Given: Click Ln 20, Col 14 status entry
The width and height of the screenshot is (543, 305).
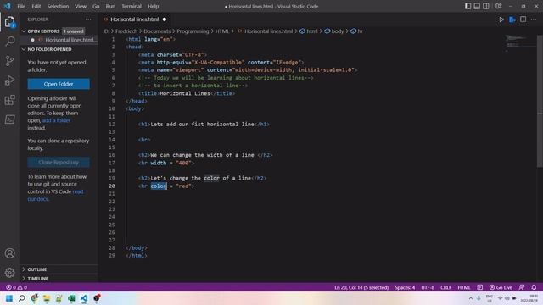Looking at the screenshot, I should click(361, 287).
